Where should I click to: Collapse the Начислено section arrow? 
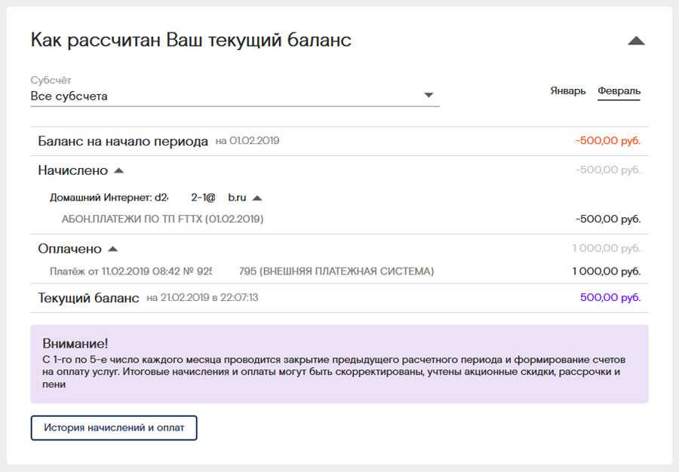(x=119, y=170)
